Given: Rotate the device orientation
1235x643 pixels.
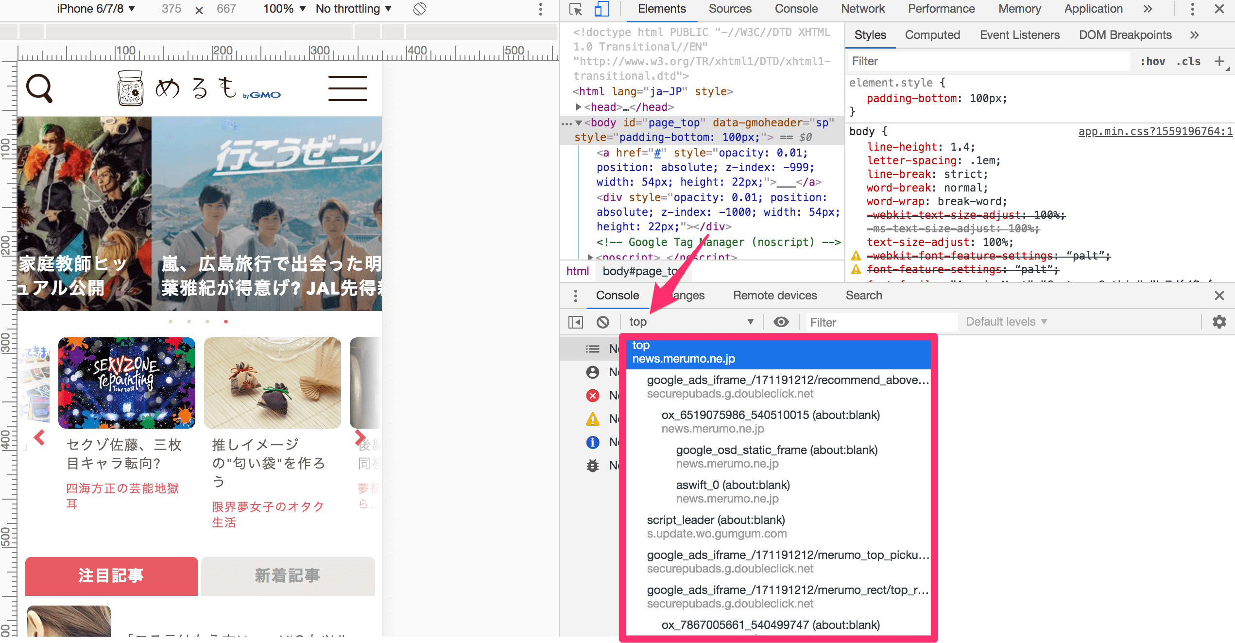Looking at the screenshot, I should (419, 8).
